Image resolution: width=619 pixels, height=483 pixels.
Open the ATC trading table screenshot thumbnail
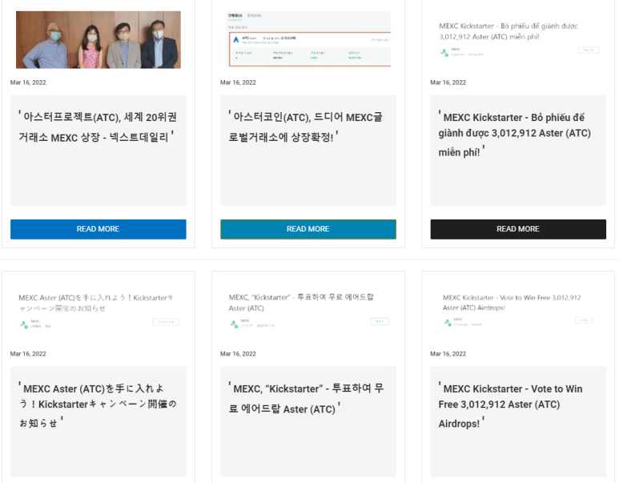(x=308, y=39)
